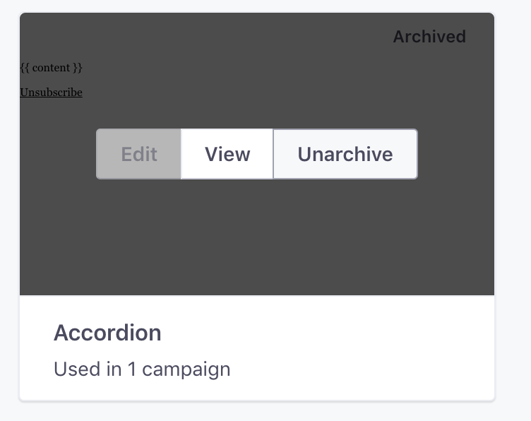Viewport: 531px width, 421px height.
Task: Follow the Unsubscribe link in the preview
Action: tap(51, 93)
